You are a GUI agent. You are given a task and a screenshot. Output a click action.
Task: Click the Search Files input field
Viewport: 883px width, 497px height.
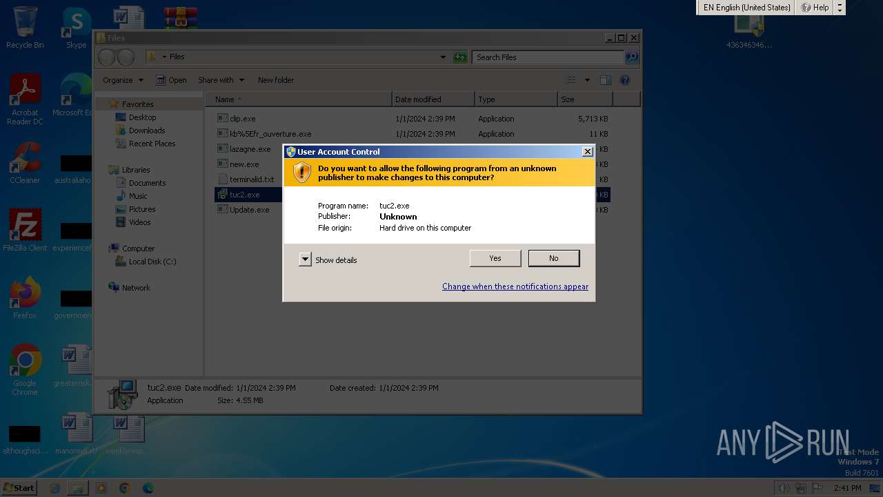[548, 57]
